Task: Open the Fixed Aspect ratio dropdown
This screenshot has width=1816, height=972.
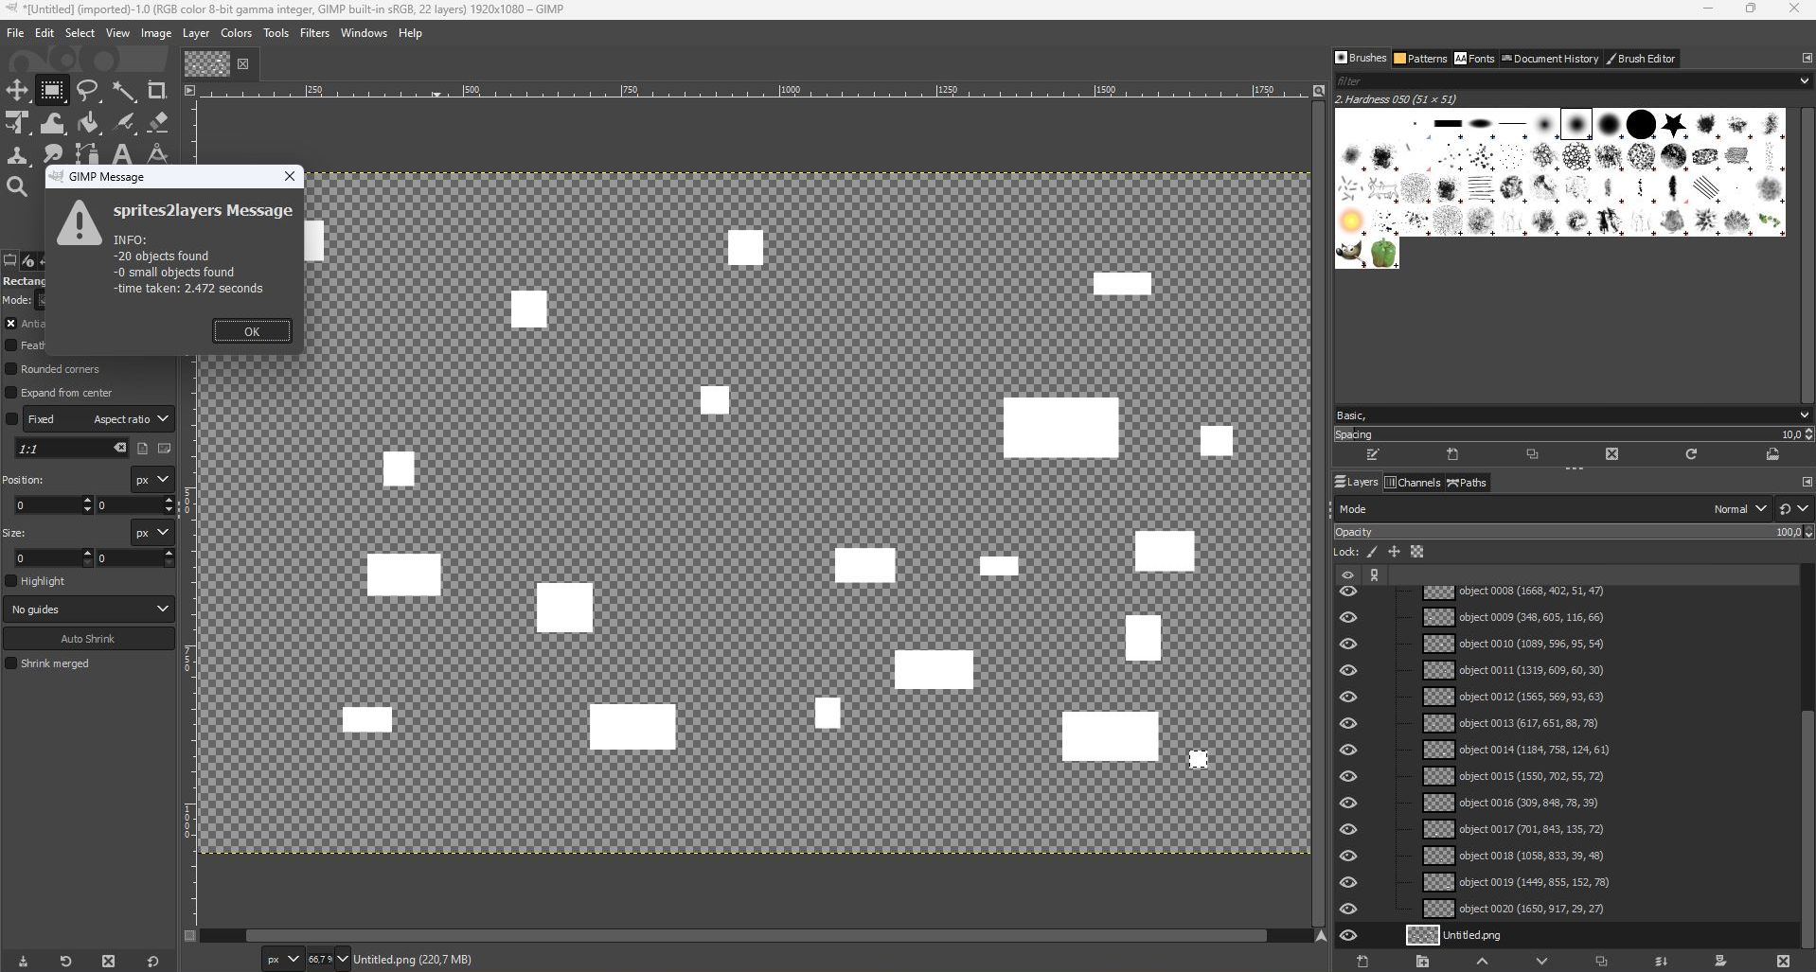Action: [x=98, y=418]
